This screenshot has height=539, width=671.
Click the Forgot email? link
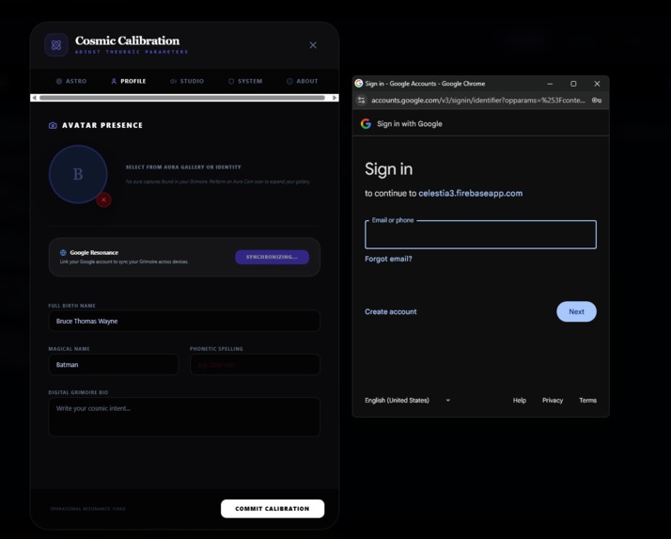[x=388, y=259]
